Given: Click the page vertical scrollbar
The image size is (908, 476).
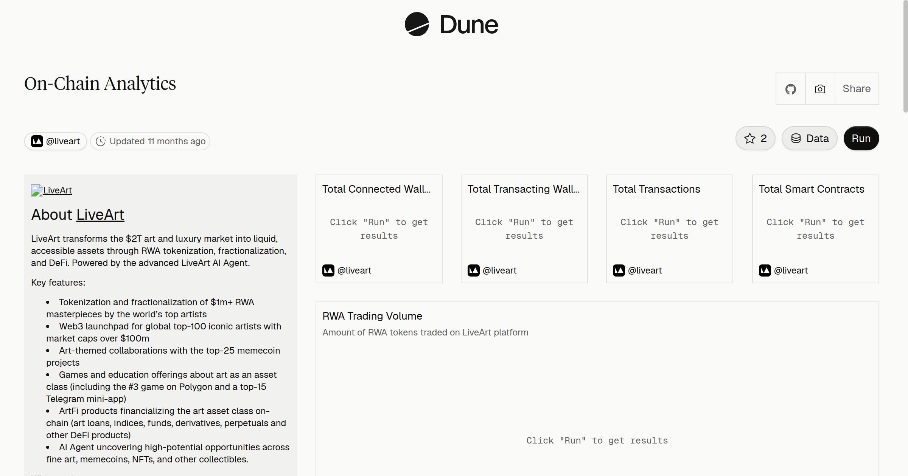Looking at the screenshot, I should pyautogui.click(x=905, y=57).
